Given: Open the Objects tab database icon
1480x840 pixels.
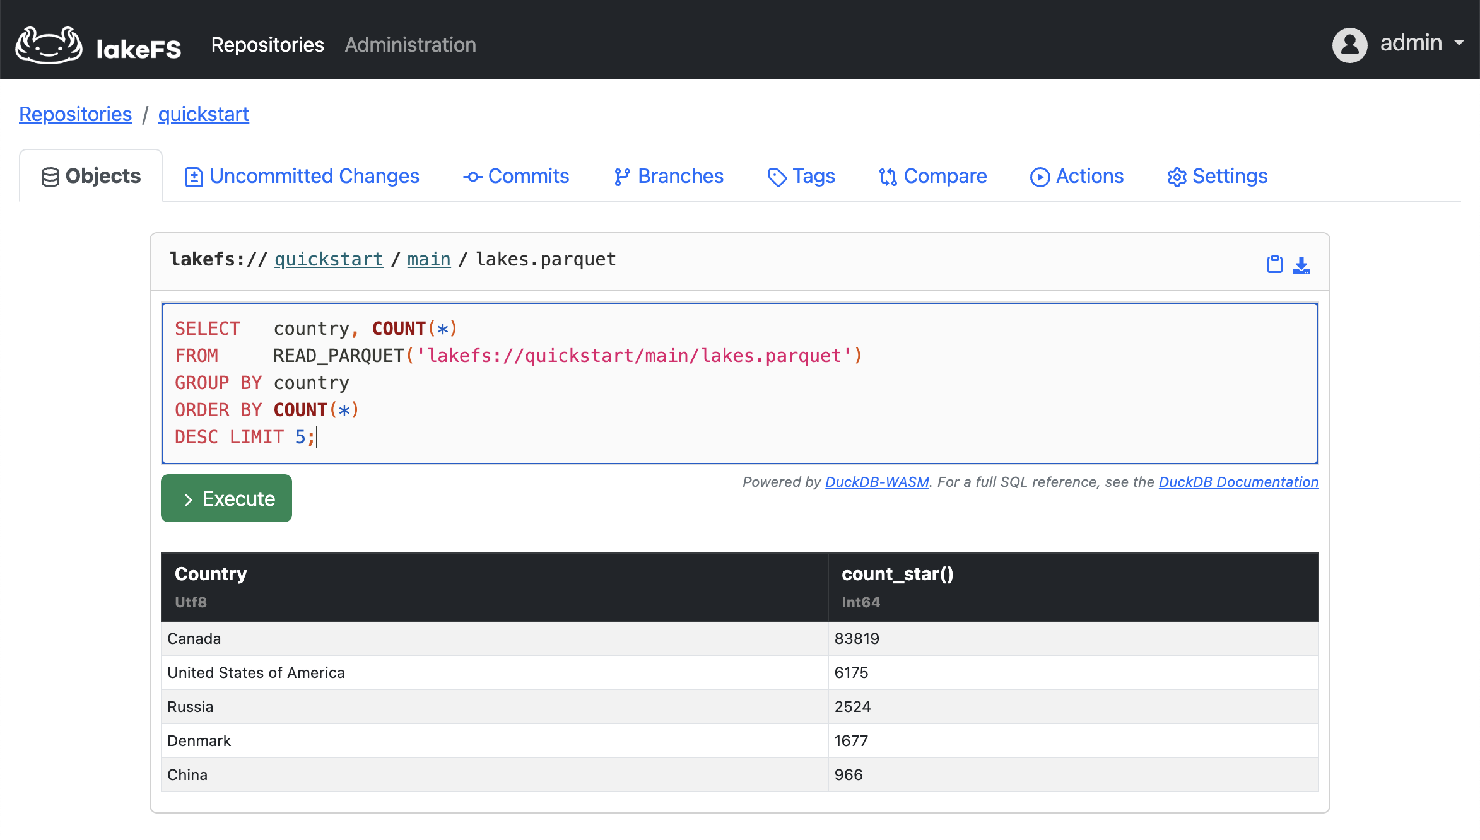Looking at the screenshot, I should [50, 176].
